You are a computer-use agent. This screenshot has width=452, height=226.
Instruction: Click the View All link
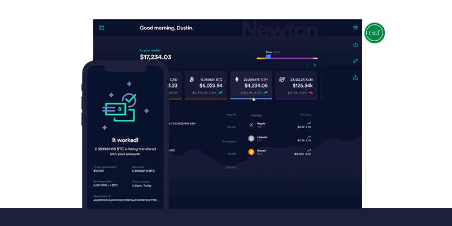[x=231, y=115]
